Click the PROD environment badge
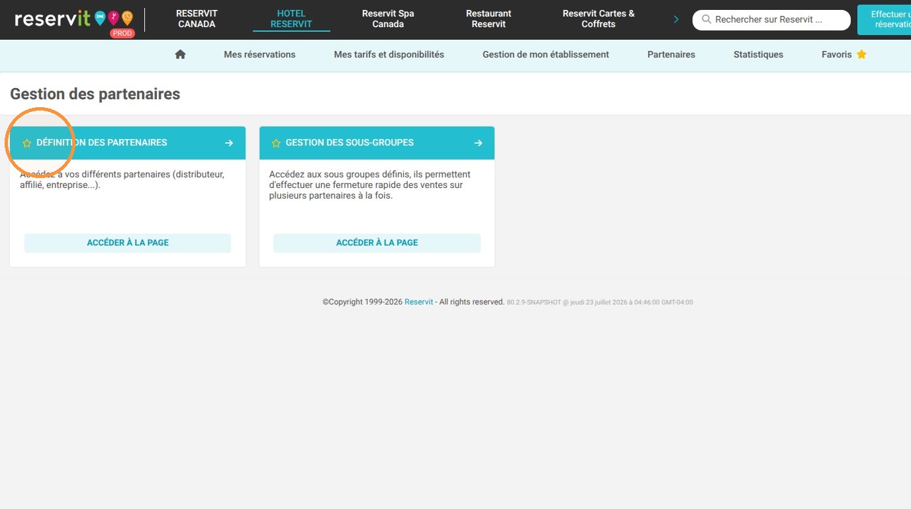 coord(122,33)
